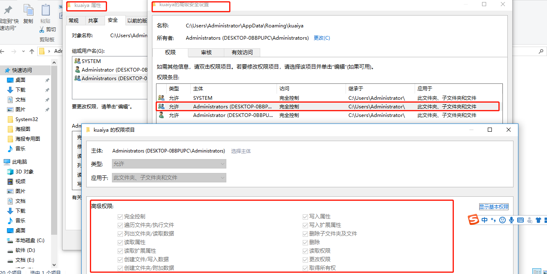Switch to the 共享 tab in properties

pos(94,20)
